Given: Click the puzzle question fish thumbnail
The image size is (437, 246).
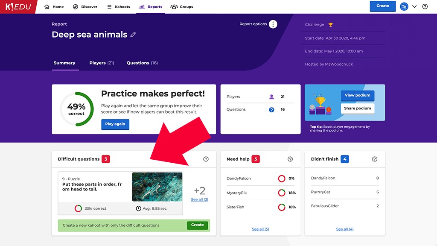Looking at the screenshot, I should point(157,187).
